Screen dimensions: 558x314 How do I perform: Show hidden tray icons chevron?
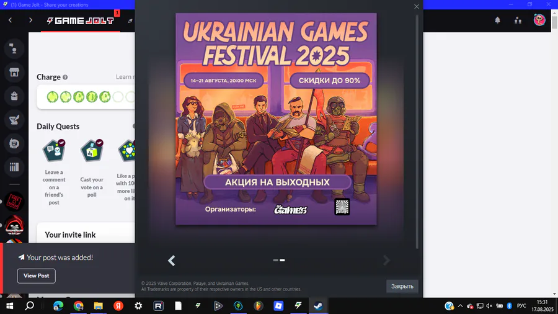[460, 306]
